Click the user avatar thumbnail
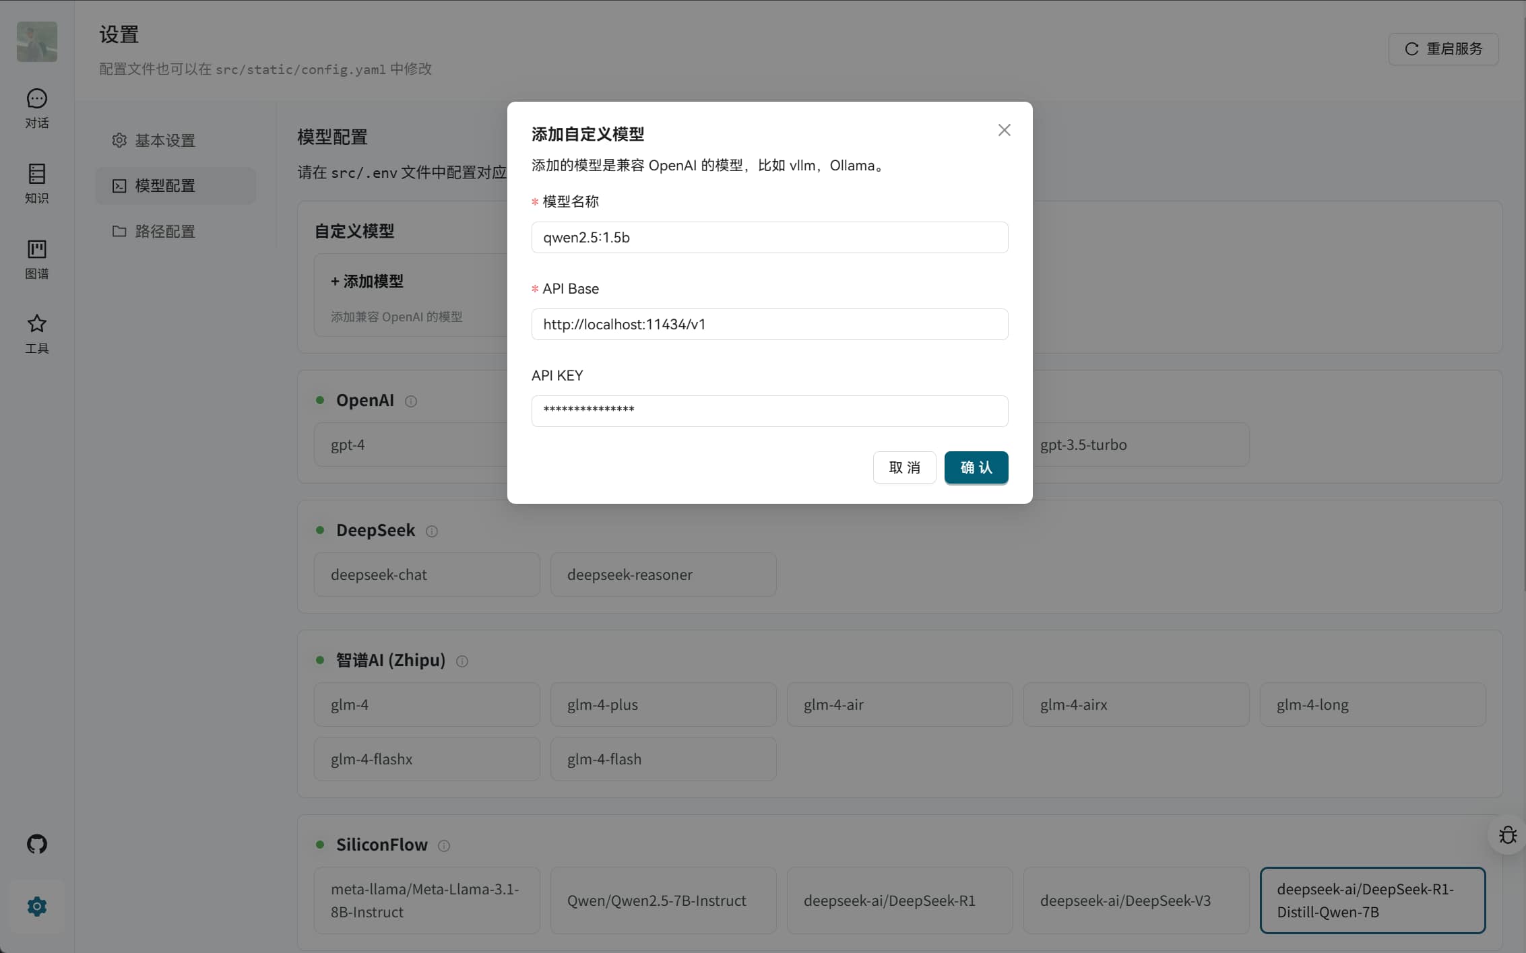Screen dimensions: 1526x953 (36, 42)
